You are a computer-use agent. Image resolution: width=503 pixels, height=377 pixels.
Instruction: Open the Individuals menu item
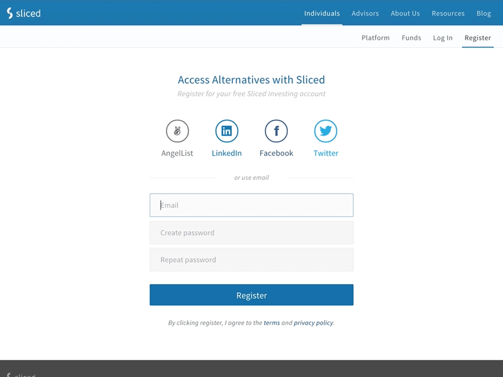click(x=322, y=13)
